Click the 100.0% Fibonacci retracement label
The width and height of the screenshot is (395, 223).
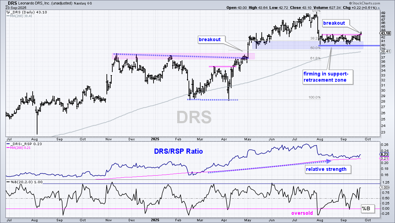pos(315,97)
